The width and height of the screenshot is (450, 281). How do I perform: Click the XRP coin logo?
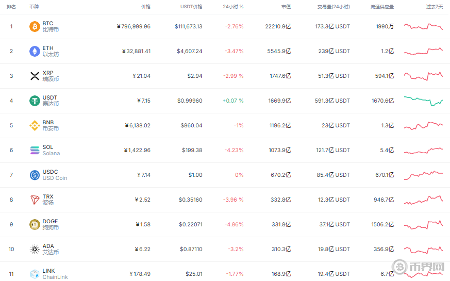pos(35,76)
